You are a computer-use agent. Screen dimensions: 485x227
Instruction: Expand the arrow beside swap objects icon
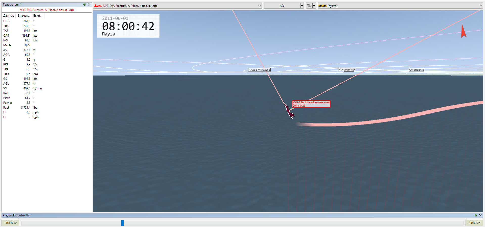point(314,6)
